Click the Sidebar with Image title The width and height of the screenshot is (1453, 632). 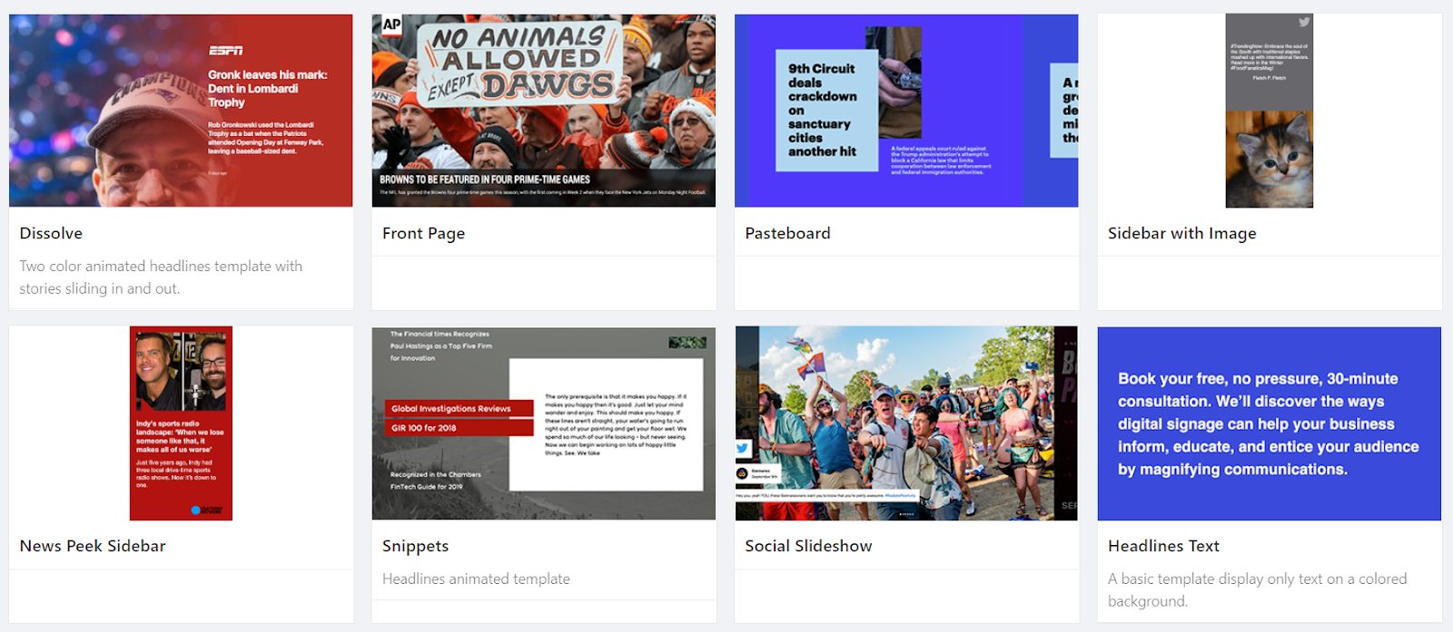click(x=1181, y=233)
